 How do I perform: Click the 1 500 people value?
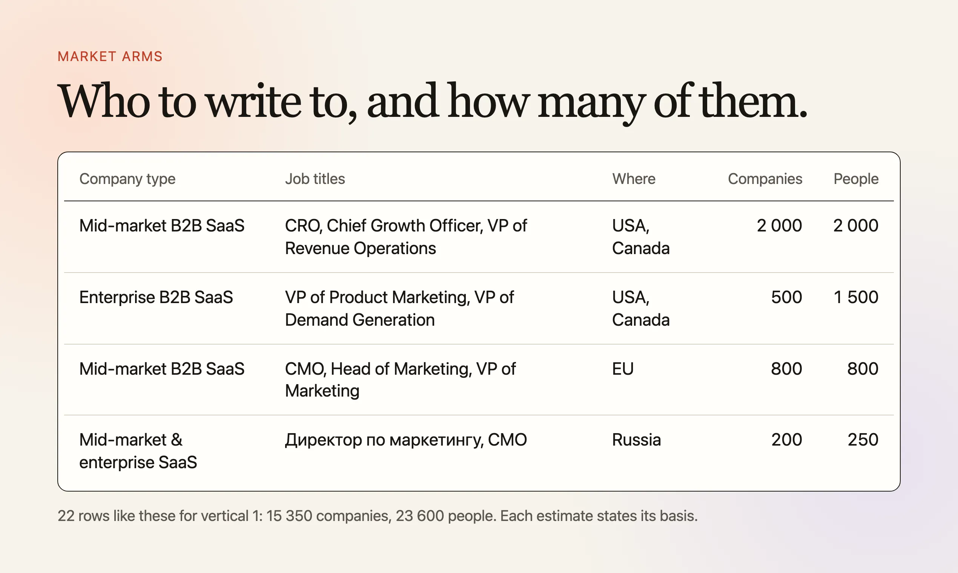pos(856,297)
